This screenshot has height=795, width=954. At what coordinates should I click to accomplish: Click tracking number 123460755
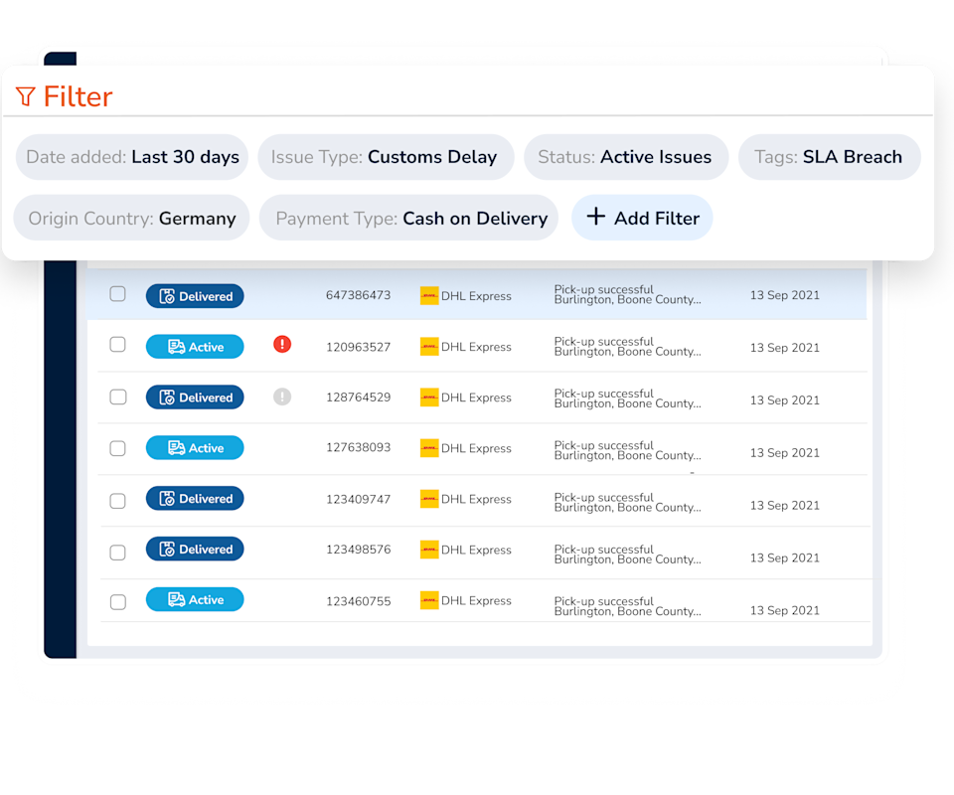tap(359, 601)
